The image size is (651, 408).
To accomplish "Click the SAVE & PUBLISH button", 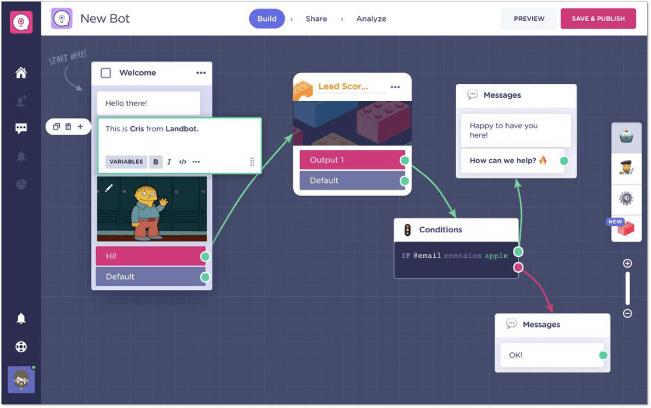I will [598, 18].
